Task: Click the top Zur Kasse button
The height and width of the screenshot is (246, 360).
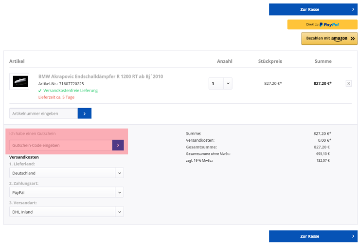Action: click(313, 9)
